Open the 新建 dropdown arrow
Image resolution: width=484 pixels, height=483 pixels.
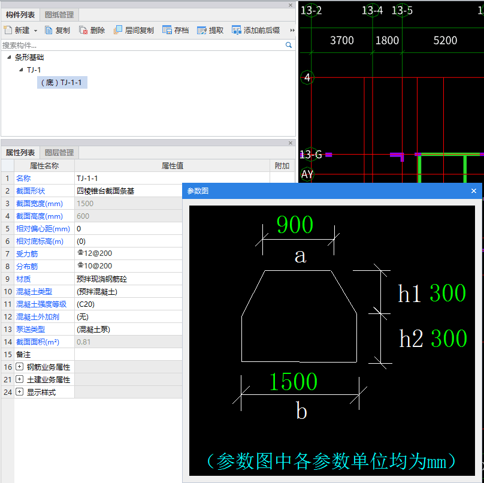point(35,31)
